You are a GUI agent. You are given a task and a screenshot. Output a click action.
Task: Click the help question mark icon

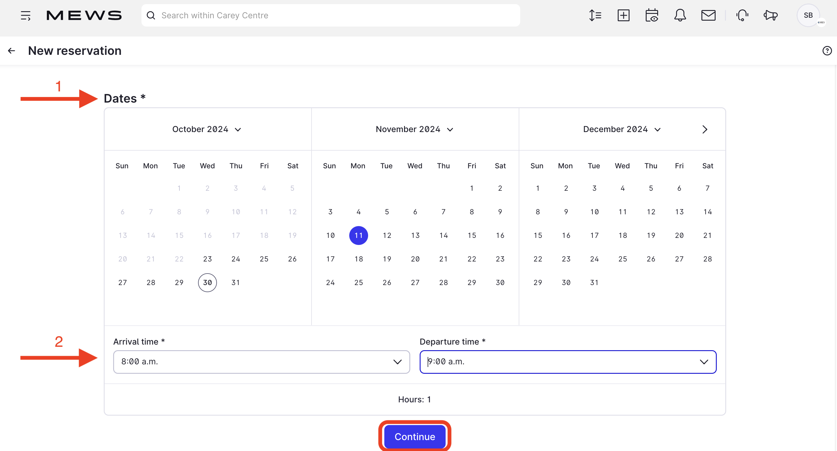(x=827, y=51)
